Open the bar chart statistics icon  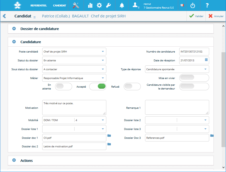(90, 6)
